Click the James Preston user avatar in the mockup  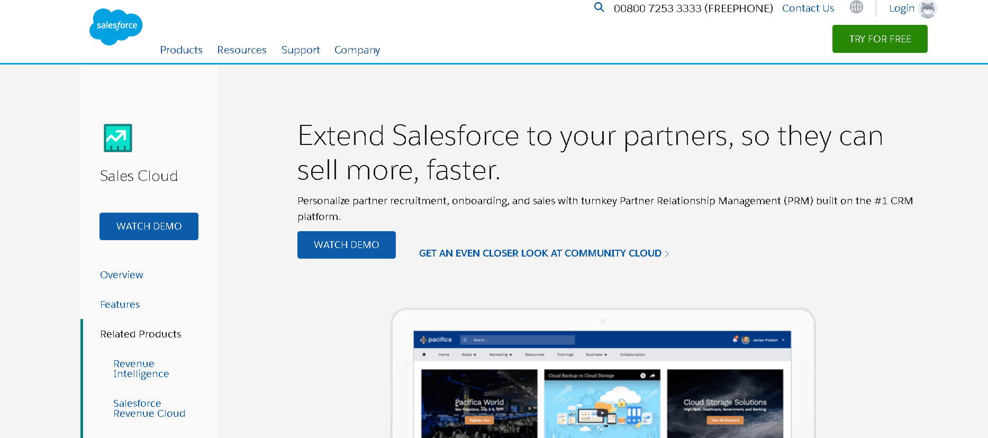click(x=746, y=340)
